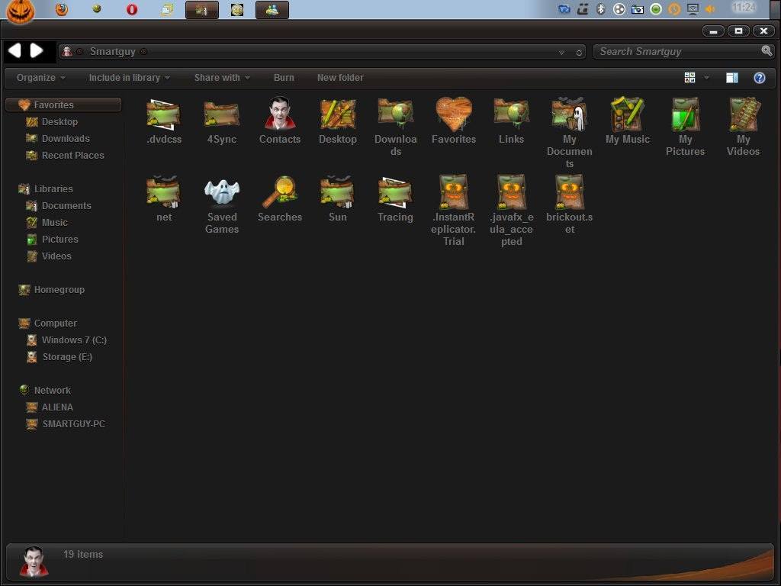The height and width of the screenshot is (586, 781).
Task: Select the brickout.set pumpkin file
Action: click(569, 191)
